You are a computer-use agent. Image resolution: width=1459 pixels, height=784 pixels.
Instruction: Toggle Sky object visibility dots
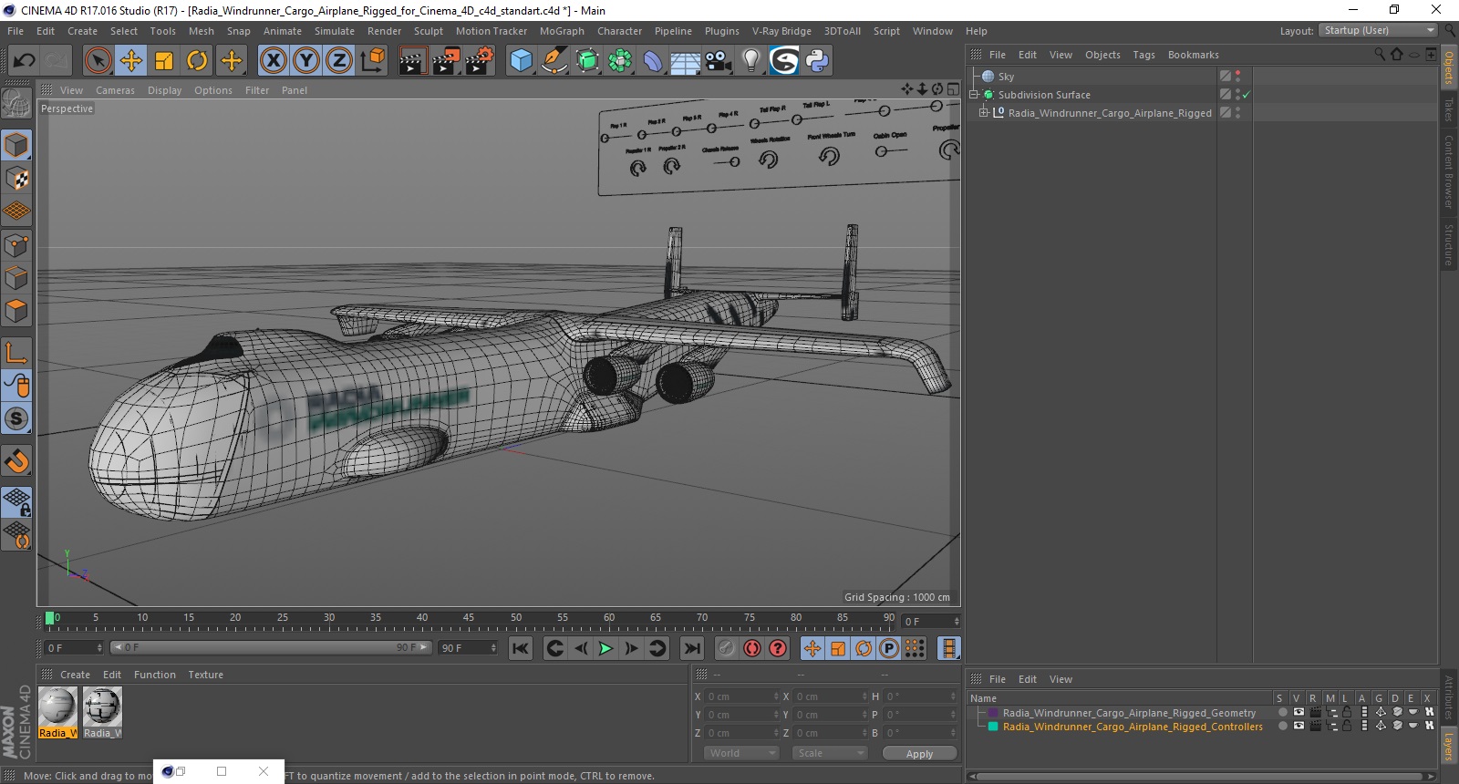click(x=1237, y=77)
